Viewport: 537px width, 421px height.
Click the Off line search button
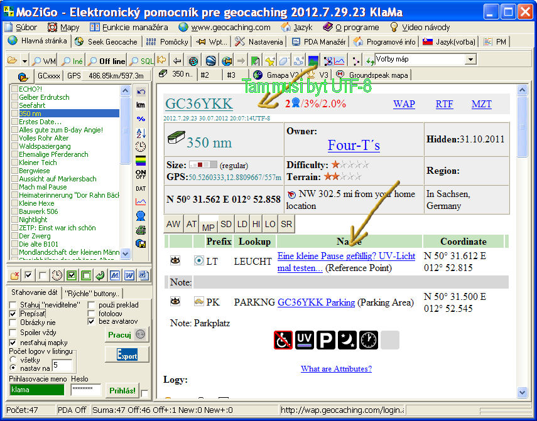[107, 61]
